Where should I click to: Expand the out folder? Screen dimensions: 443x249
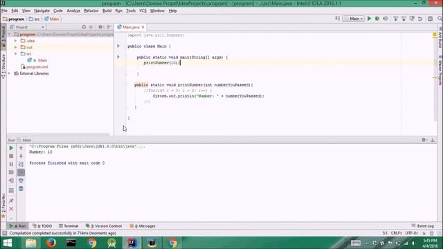15,47
